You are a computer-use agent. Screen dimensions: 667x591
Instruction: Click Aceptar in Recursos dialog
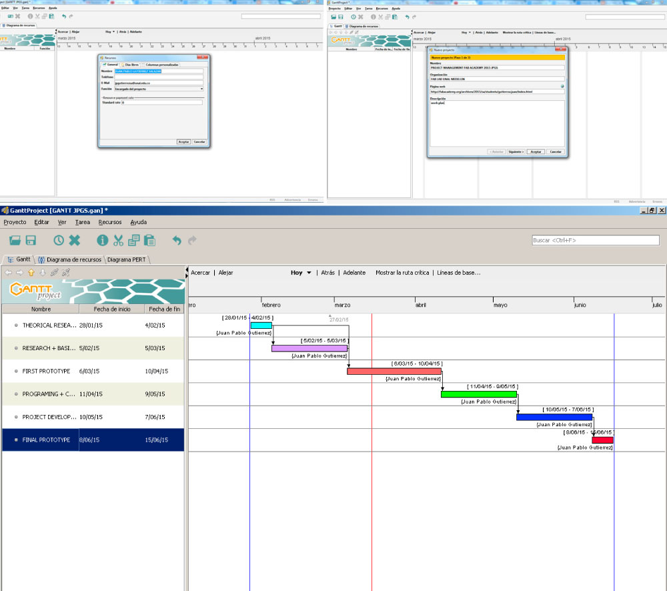(x=183, y=141)
